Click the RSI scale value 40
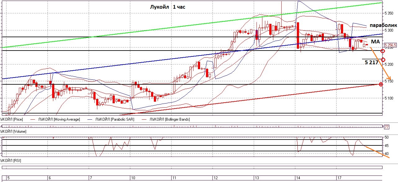 [387, 154]
